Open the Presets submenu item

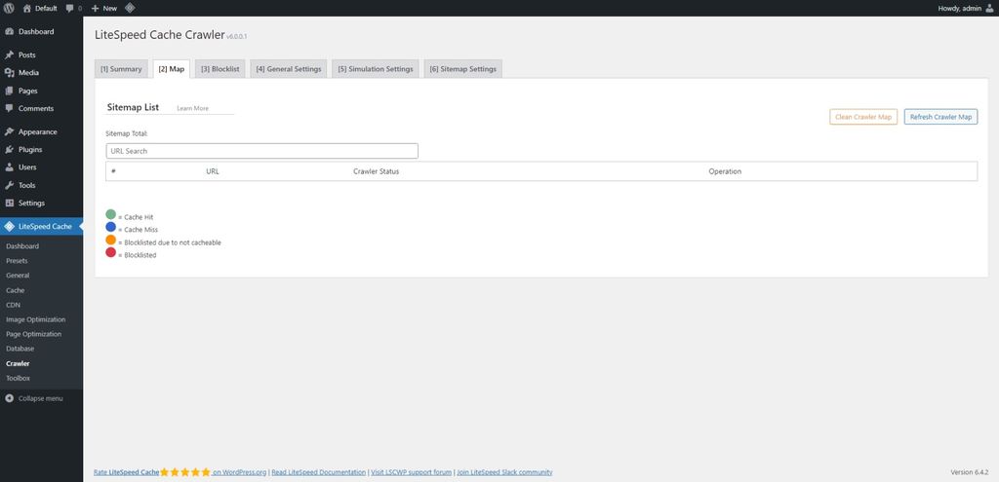[17, 261]
